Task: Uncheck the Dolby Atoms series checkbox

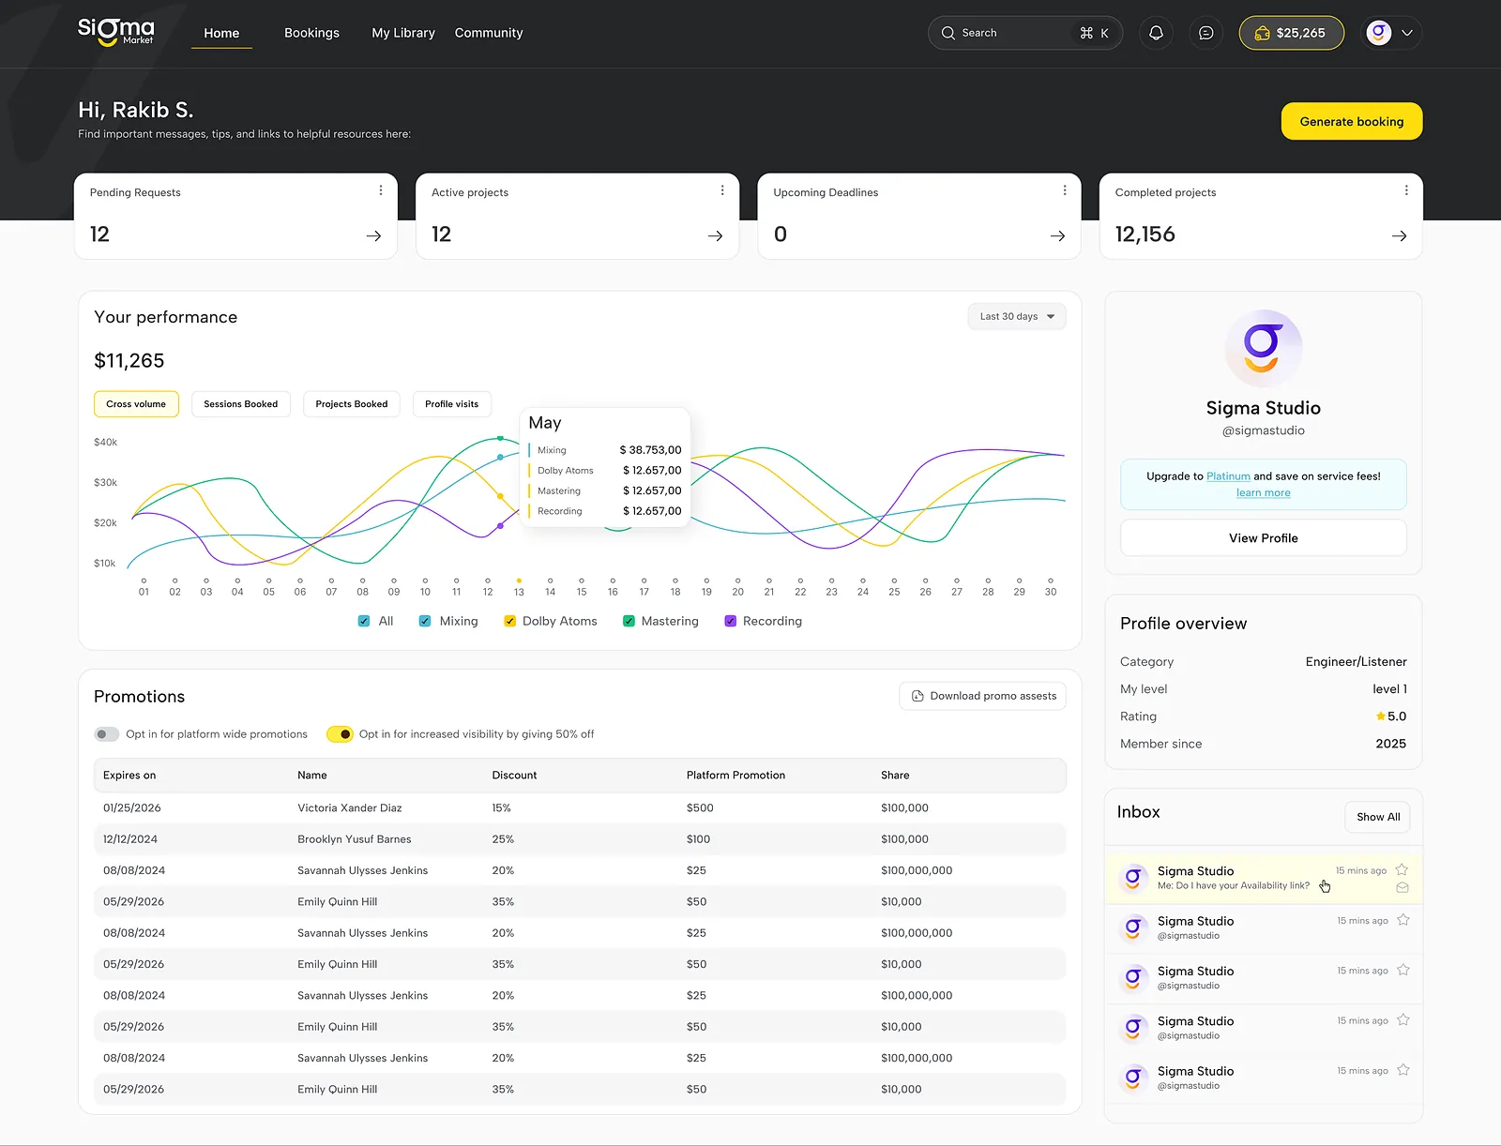Action: click(x=509, y=621)
